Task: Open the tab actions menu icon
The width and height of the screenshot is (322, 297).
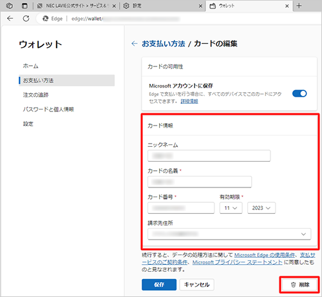Action: [x=24, y=6]
